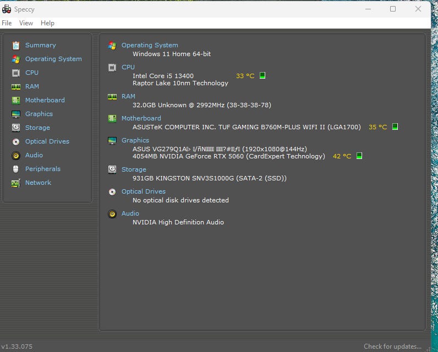The height and width of the screenshot is (352, 438).
Task: Click the chip icon beside CPU heading in main panel
Action: pos(112,68)
